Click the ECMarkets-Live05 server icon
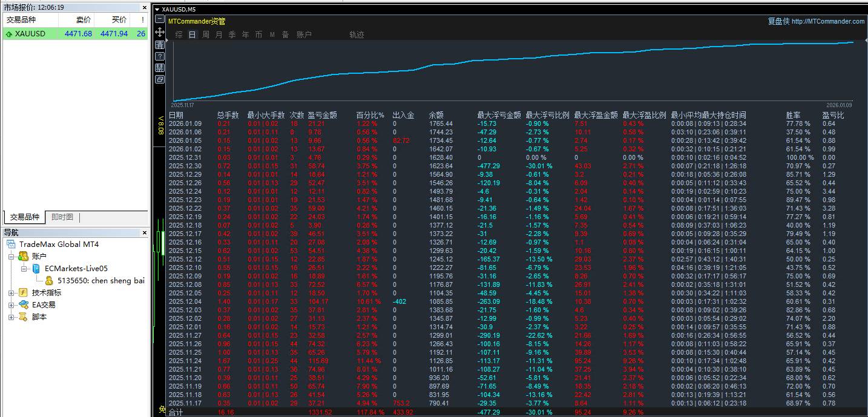Image resolution: width=868 pixels, height=417 pixels. click(x=36, y=269)
